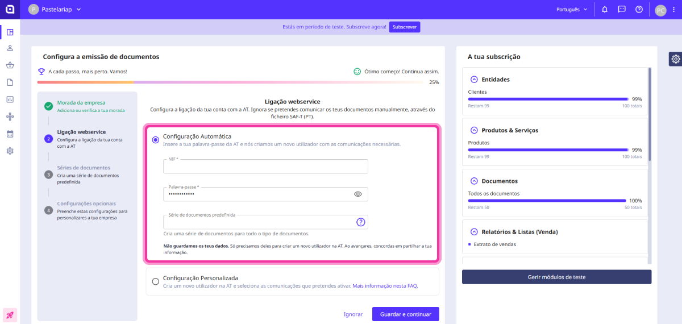This screenshot has height=324, width=682.
Task: Go to Séries de documentos step
Action: (87, 175)
